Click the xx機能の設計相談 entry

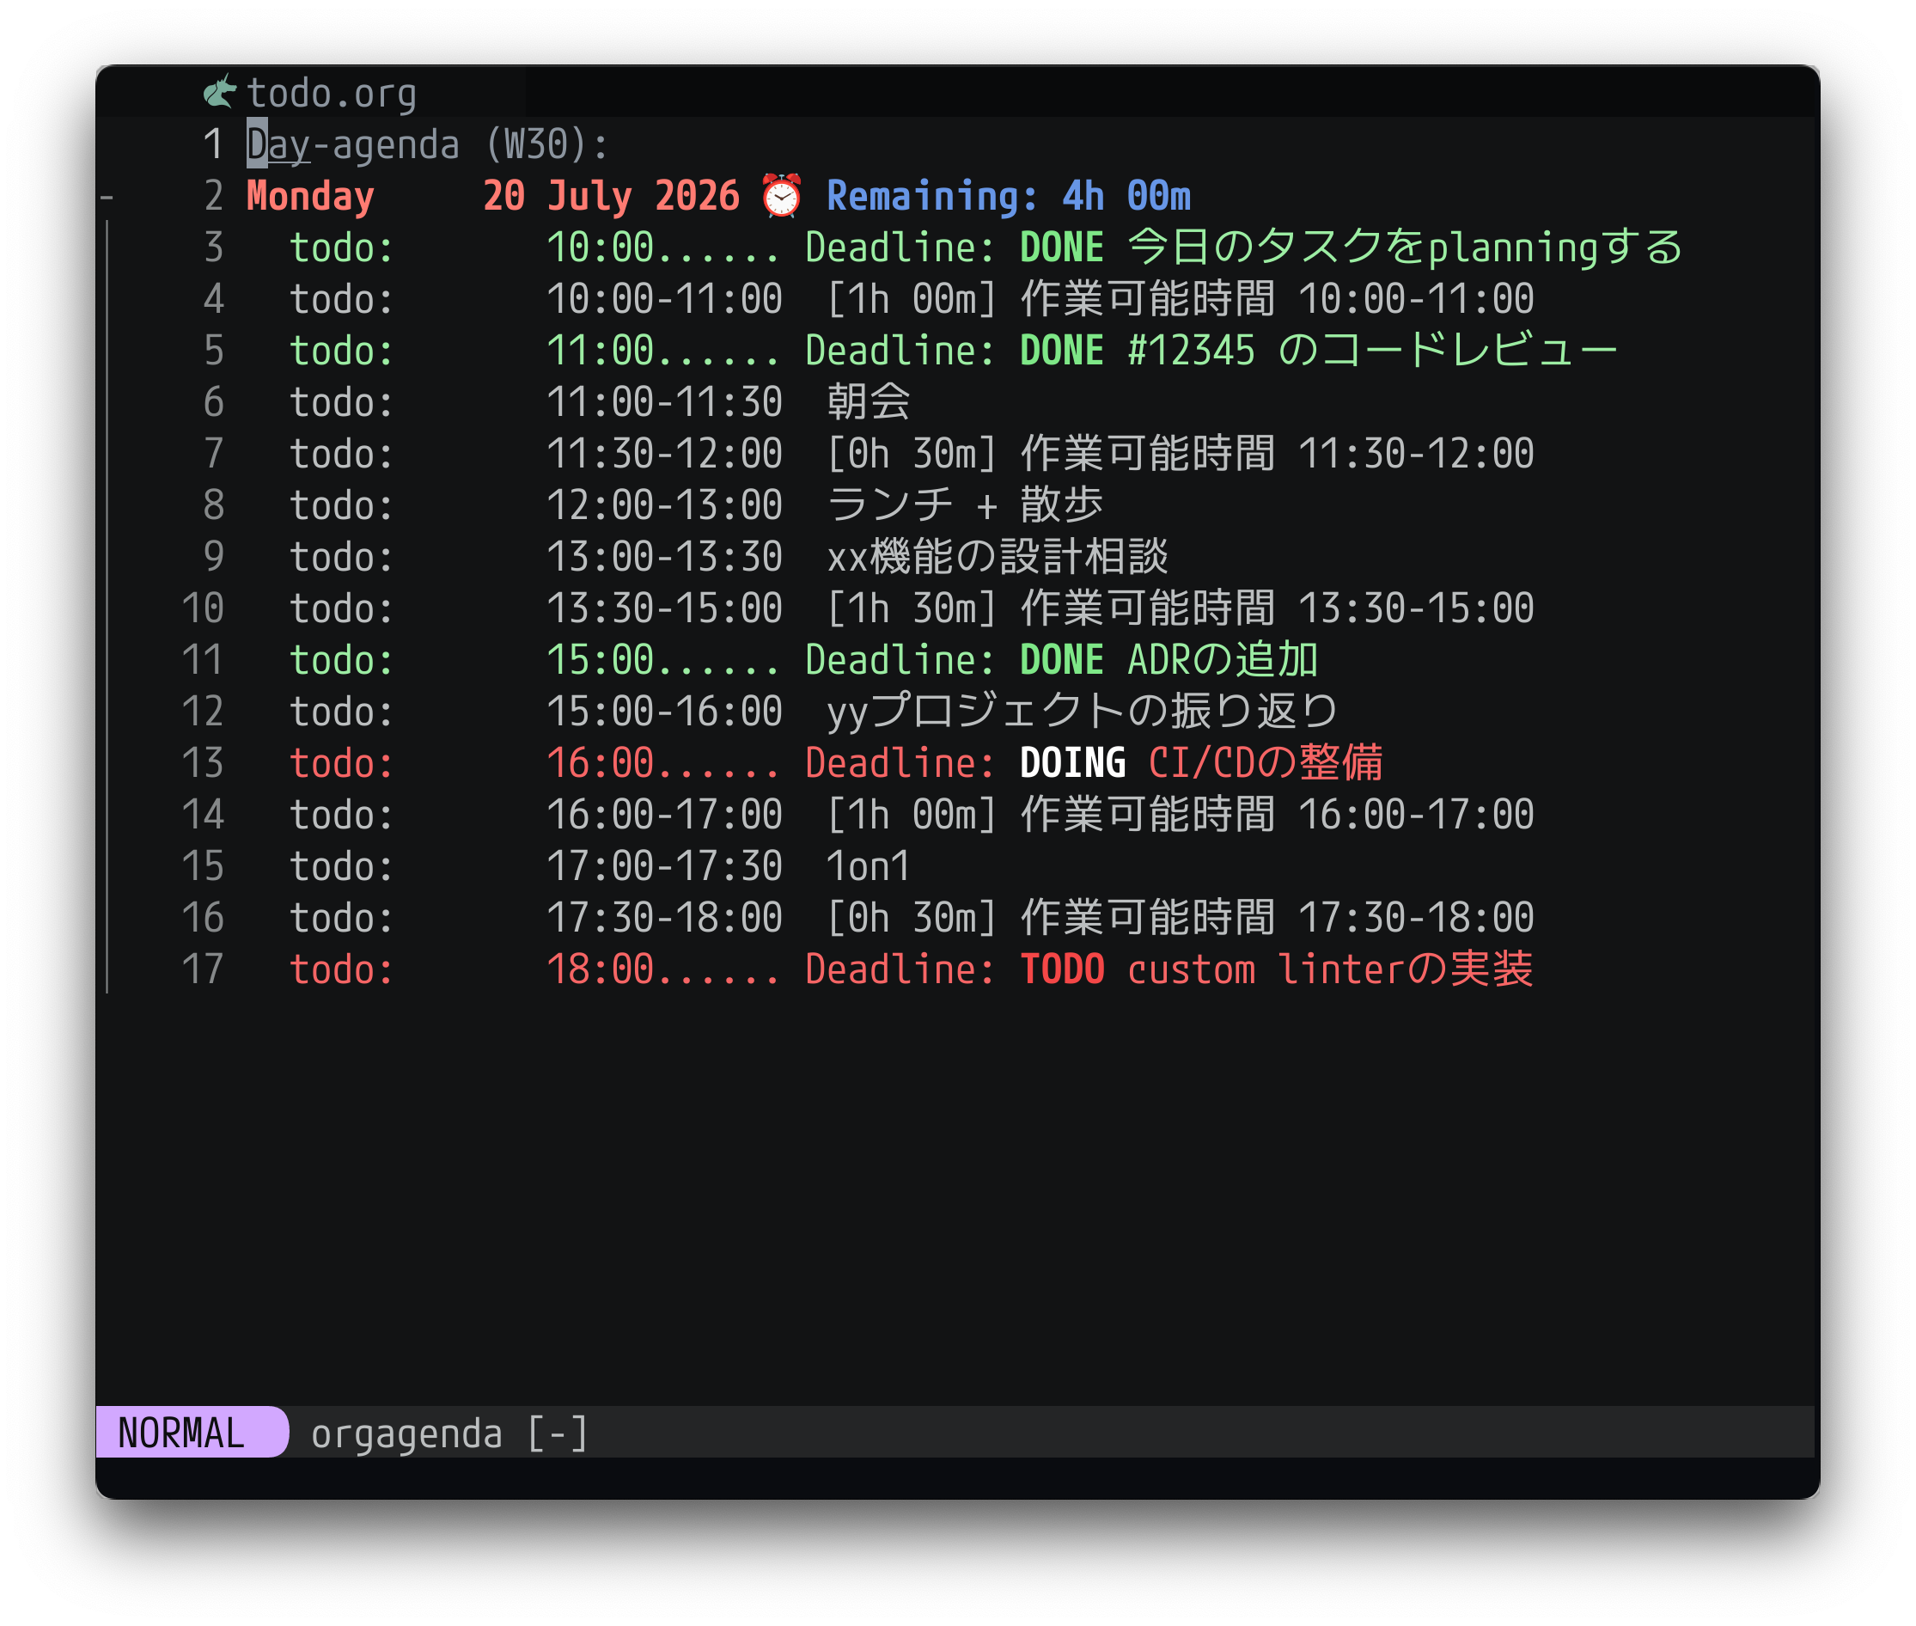(x=729, y=558)
